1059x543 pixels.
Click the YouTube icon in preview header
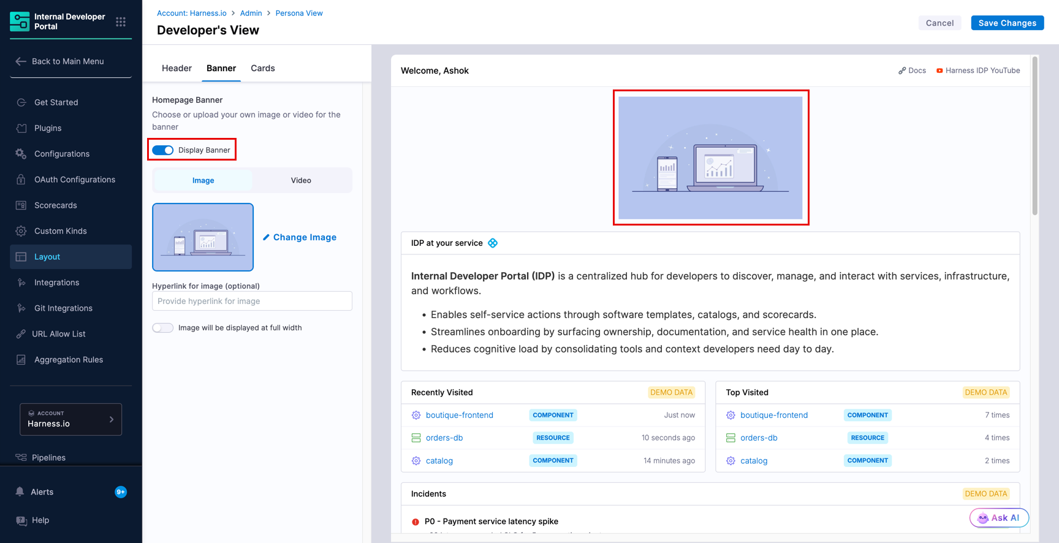[939, 70]
